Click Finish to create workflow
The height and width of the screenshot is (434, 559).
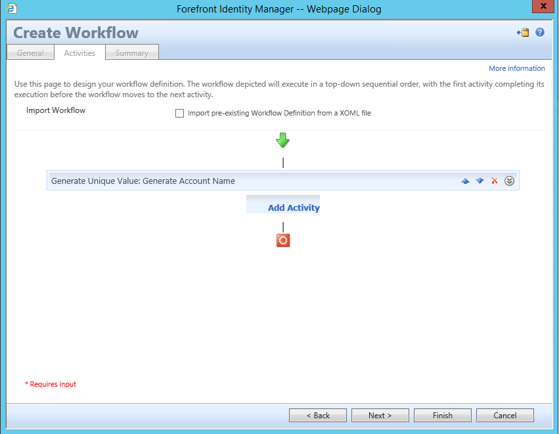coord(443,416)
